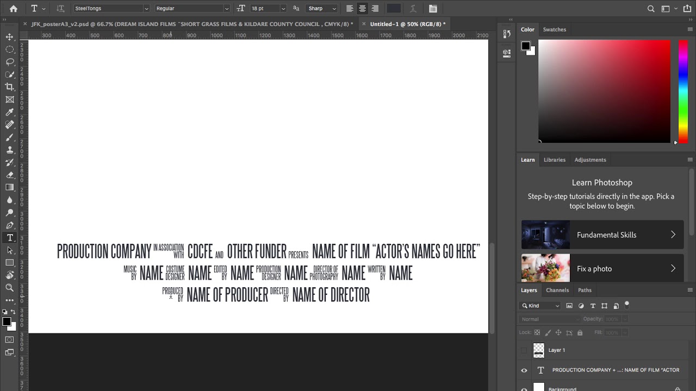Image resolution: width=696 pixels, height=391 pixels.
Task: Left-align the text
Action: tap(350, 9)
